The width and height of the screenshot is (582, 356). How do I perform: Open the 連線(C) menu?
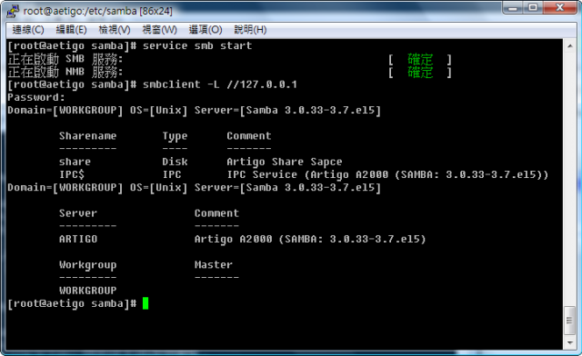point(28,30)
